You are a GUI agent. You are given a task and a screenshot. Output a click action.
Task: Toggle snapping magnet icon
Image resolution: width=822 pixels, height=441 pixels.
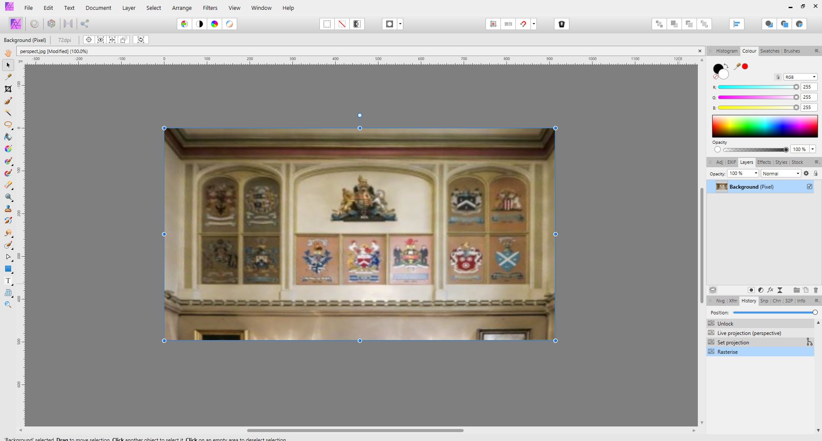[523, 24]
